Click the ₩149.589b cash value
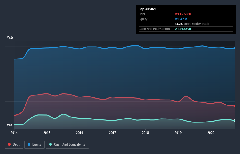 pyautogui.click(x=183, y=29)
